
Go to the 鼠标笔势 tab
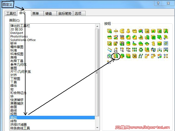[65, 14]
